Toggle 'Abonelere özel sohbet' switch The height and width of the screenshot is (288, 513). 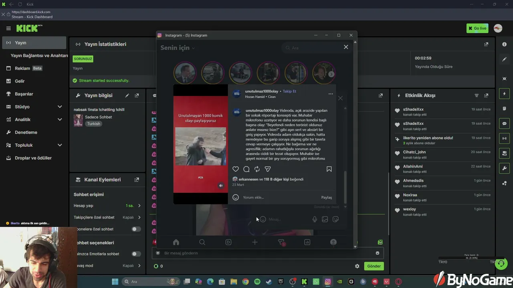pos(136,229)
